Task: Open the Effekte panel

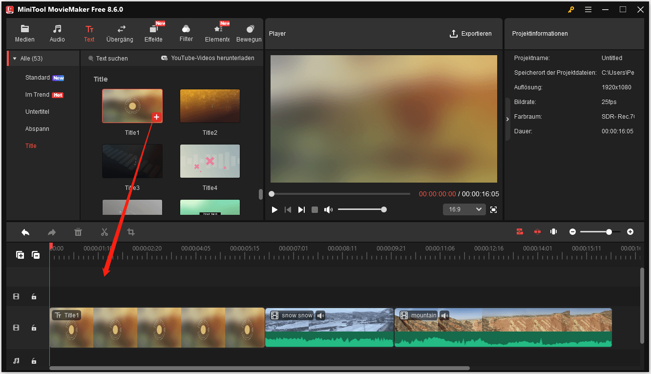Action: pos(153,33)
